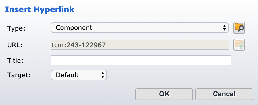The width and height of the screenshot is (258, 105).
Task: Open the browse for component folder icon
Action: click(239, 28)
